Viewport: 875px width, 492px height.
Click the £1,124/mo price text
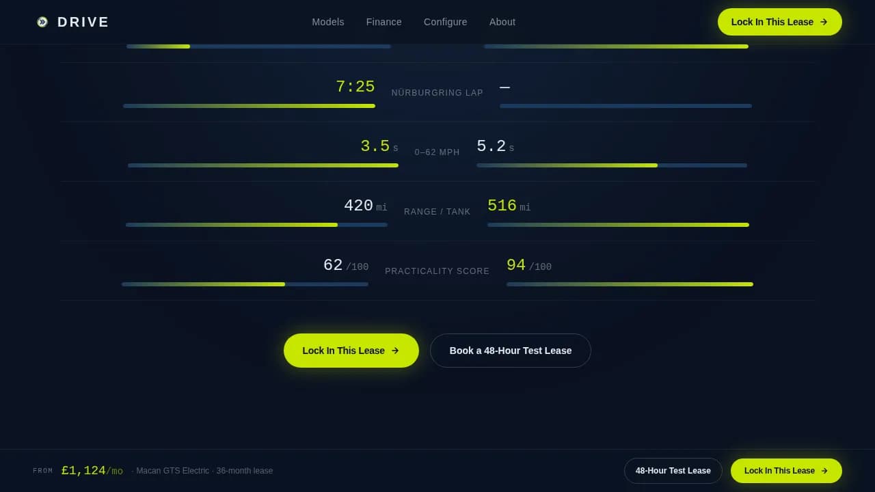click(92, 471)
